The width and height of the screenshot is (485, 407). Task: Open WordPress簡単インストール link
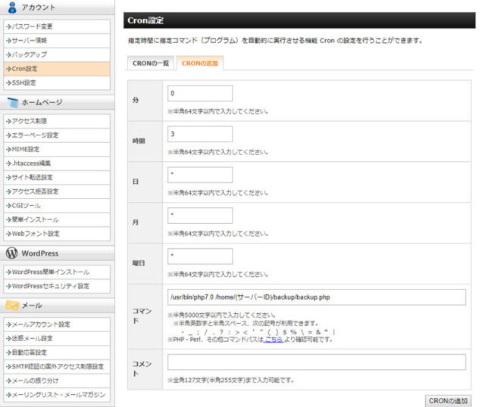pos(57,272)
